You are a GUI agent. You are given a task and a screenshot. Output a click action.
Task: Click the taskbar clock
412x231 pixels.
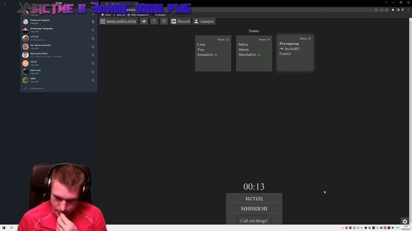coord(406,228)
